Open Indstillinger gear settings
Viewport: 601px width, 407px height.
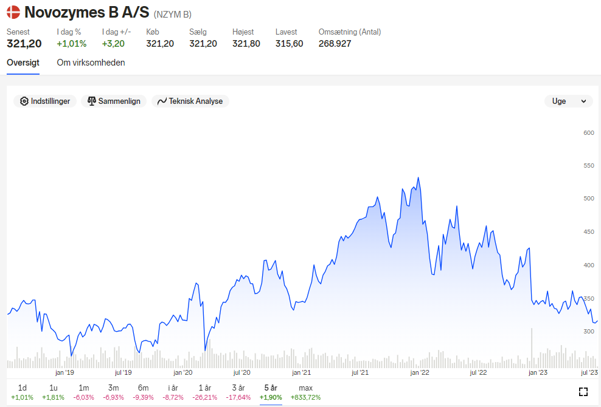(45, 101)
